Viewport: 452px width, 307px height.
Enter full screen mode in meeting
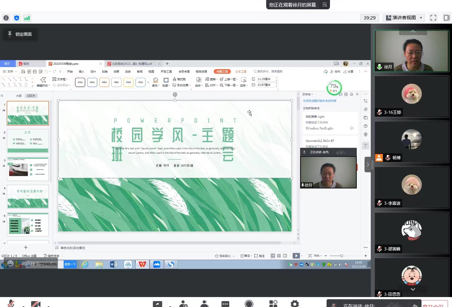433,18
